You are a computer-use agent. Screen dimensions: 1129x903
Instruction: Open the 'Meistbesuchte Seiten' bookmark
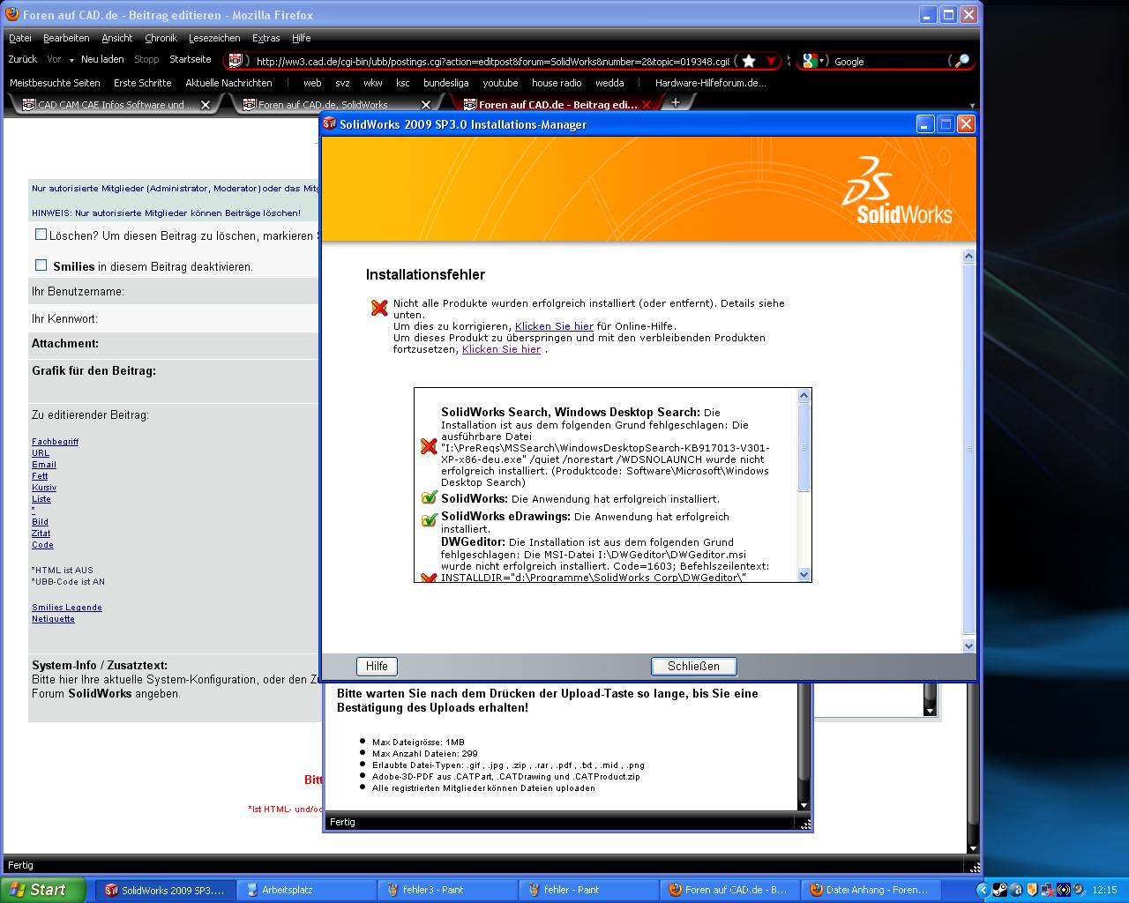tap(55, 83)
